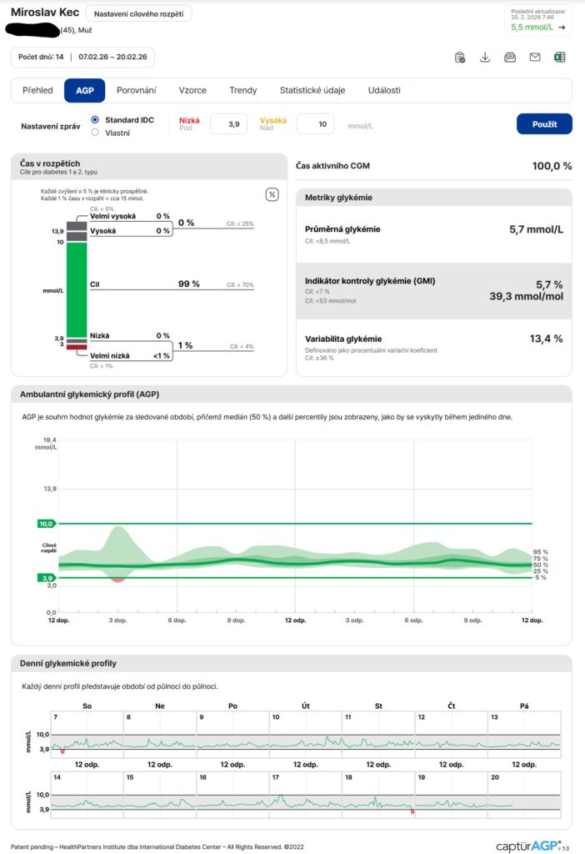Screen dimensions: 585x854
Task: Print the AGP report
Action: click(510, 58)
